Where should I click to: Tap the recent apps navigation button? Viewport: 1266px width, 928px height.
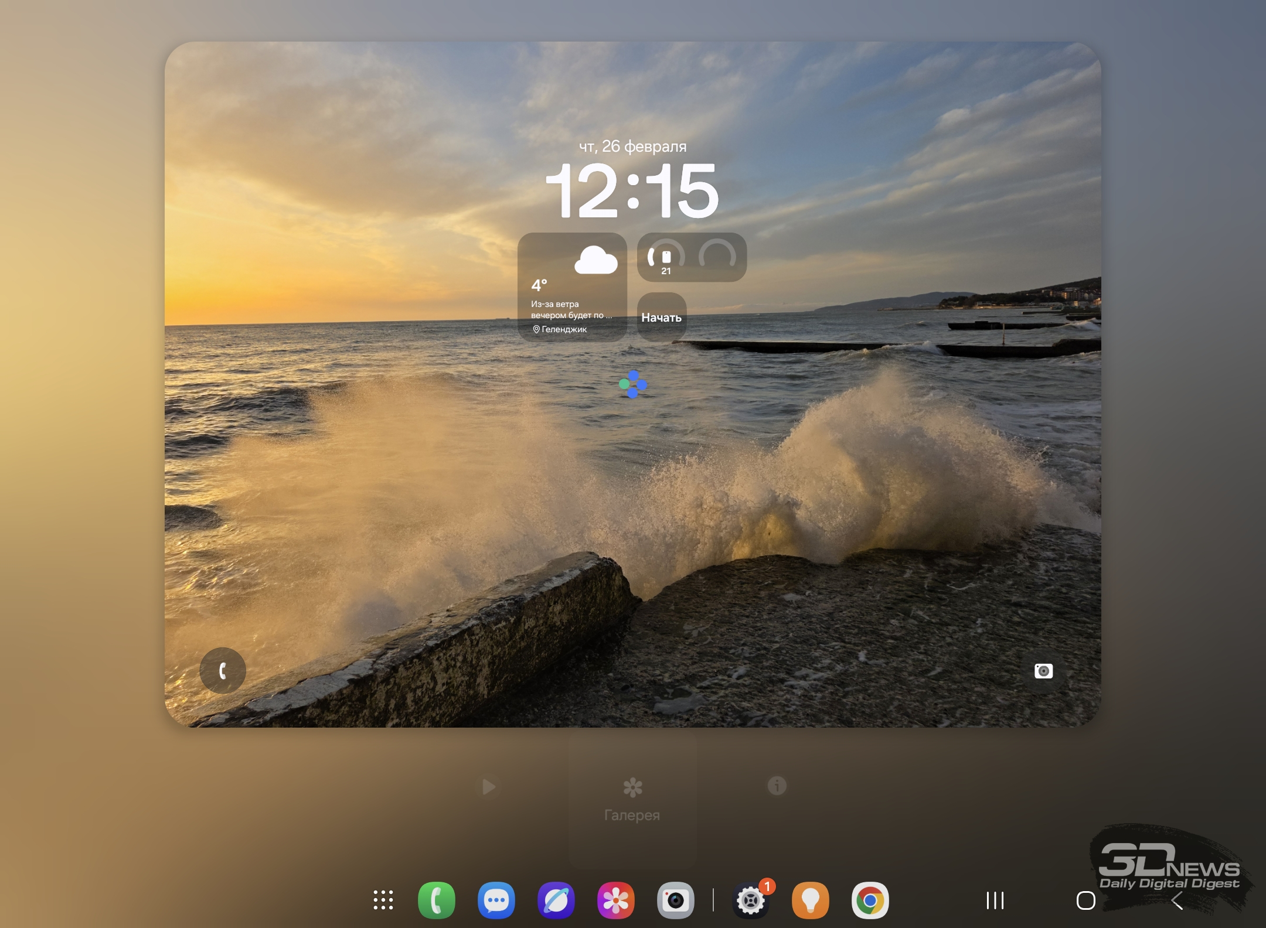(995, 900)
